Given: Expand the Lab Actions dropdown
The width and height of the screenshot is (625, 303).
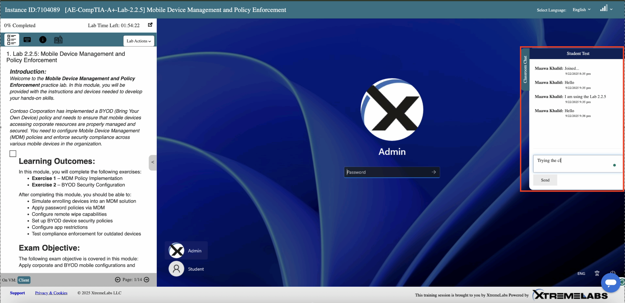Looking at the screenshot, I should coord(139,41).
